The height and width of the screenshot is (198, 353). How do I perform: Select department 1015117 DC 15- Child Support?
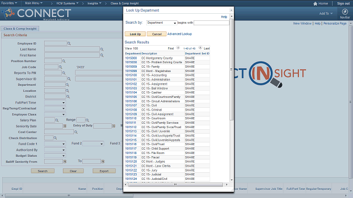[x=131, y=148]
